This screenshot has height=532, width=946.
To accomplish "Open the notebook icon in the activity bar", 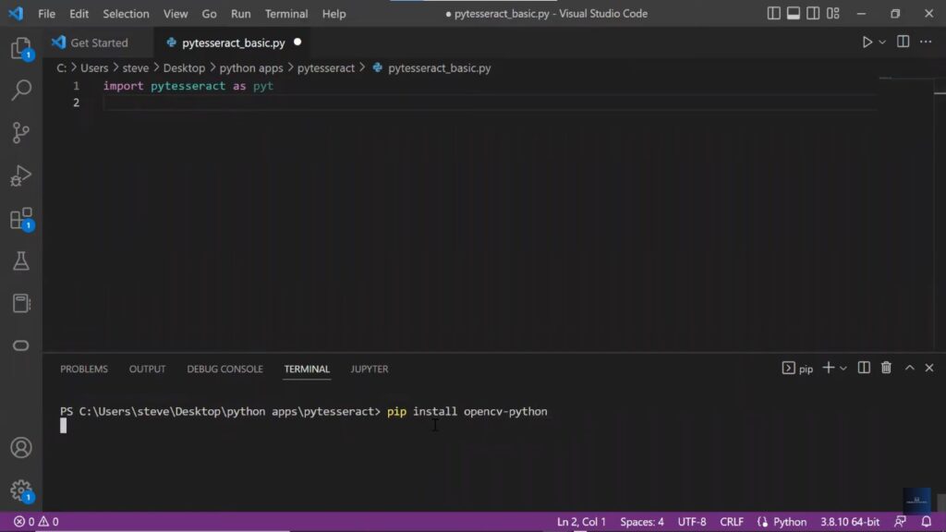I will (21, 303).
